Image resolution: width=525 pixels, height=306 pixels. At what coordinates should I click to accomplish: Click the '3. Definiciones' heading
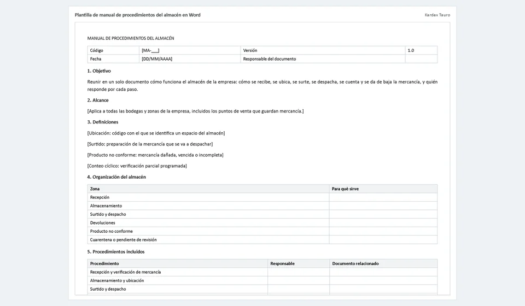click(x=102, y=122)
